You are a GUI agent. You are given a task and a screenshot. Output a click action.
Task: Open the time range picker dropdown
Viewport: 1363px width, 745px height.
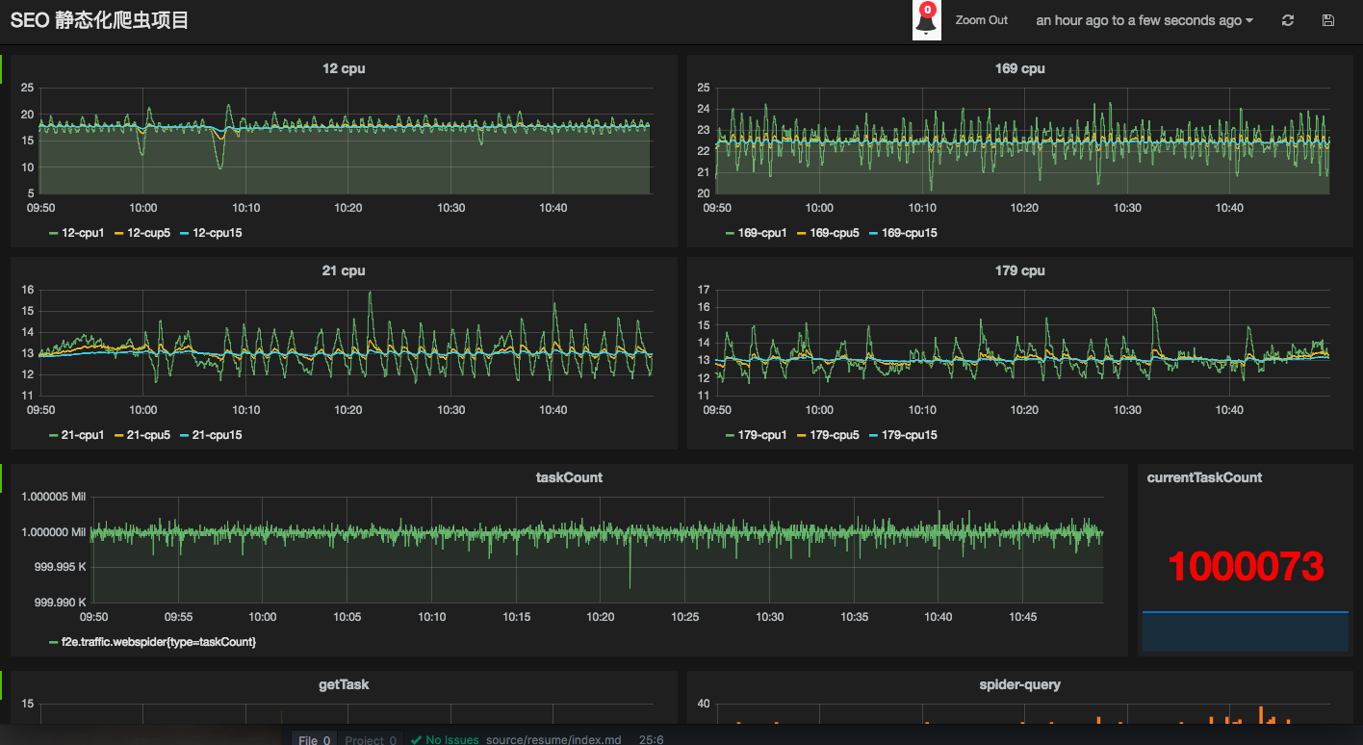[1144, 20]
